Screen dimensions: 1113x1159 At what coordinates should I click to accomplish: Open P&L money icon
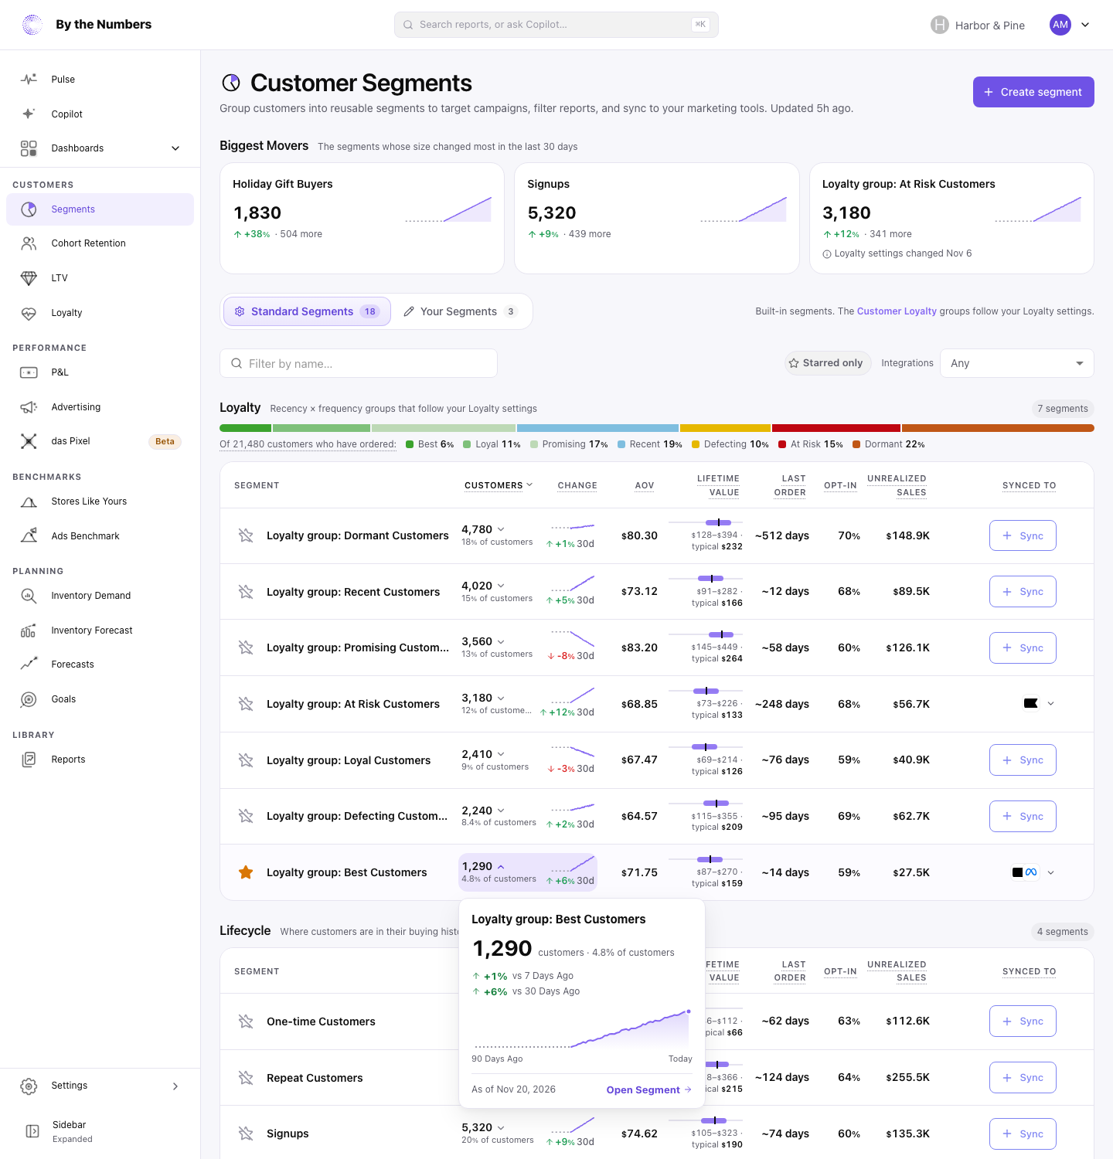pos(29,372)
